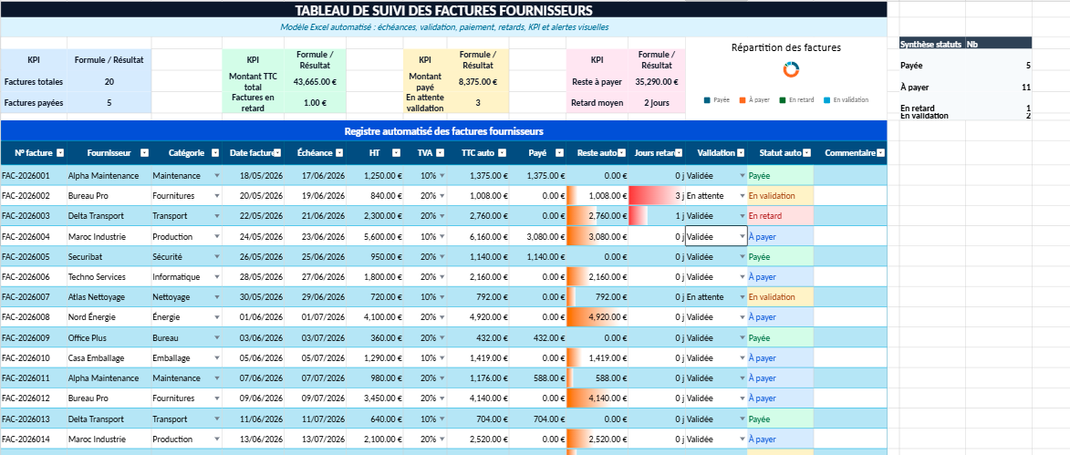Open the Statut auto filter arrow

click(x=806, y=153)
